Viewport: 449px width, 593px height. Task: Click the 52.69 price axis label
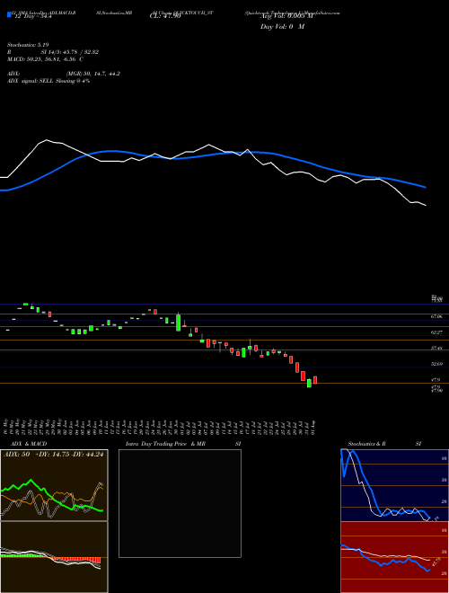coord(436,364)
